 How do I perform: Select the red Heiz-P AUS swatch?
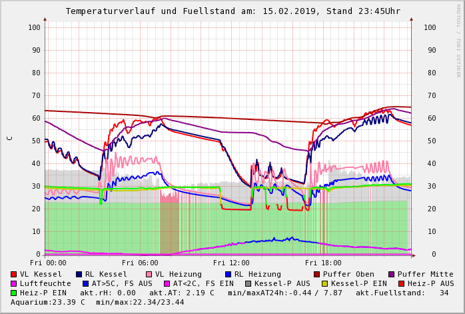(401, 283)
